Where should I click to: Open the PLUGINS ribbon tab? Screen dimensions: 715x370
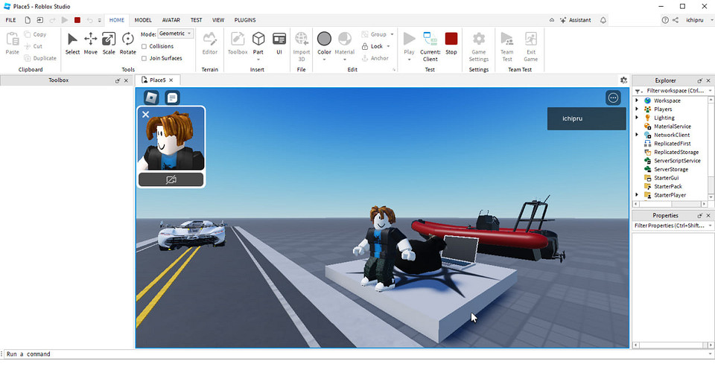[x=245, y=20]
